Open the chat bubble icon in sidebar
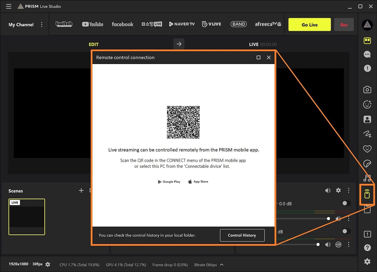 click(x=367, y=54)
